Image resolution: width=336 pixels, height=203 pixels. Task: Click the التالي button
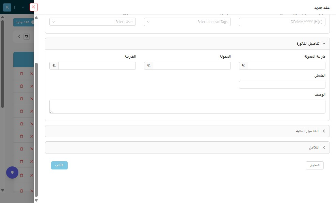pos(59,165)
